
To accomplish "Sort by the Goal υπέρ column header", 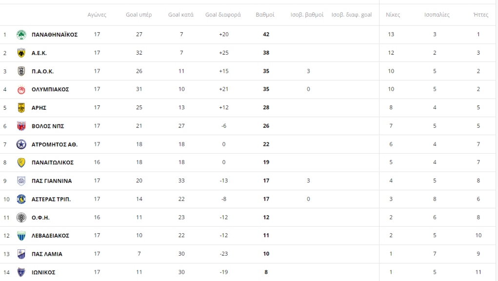I will (139, 15).
